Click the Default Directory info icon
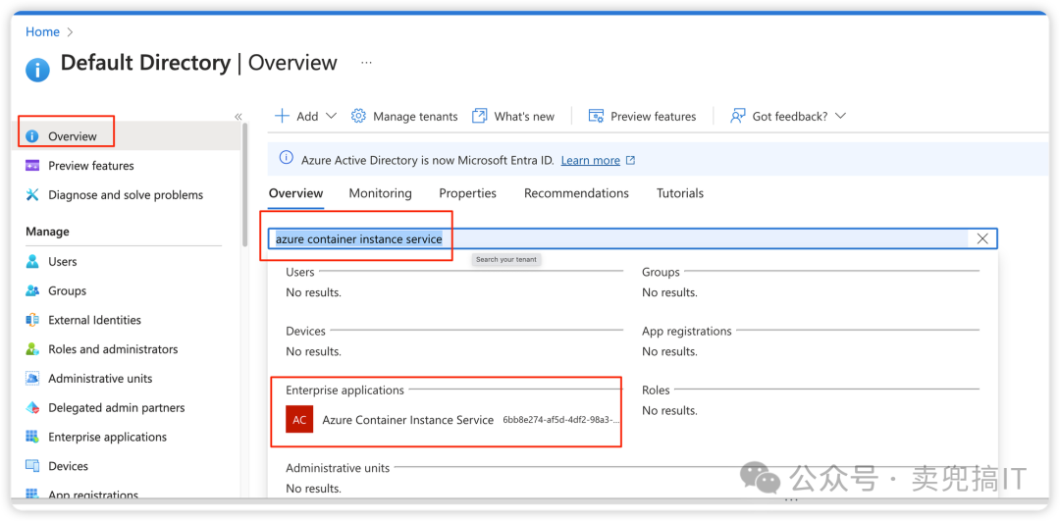 coord(37,70)
